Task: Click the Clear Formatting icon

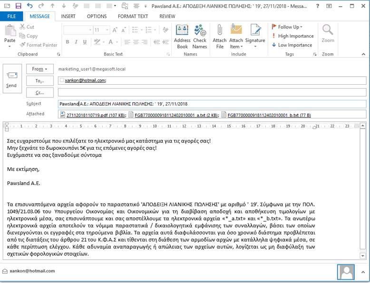Action: 166,30
